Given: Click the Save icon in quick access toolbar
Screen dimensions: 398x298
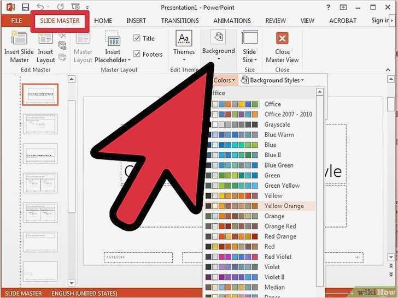Looking at the screenshot, I should 25,7.
